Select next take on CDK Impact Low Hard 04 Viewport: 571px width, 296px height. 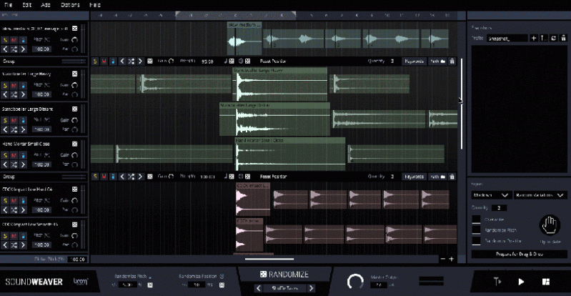pyautogui.click(x=23, y=210)
